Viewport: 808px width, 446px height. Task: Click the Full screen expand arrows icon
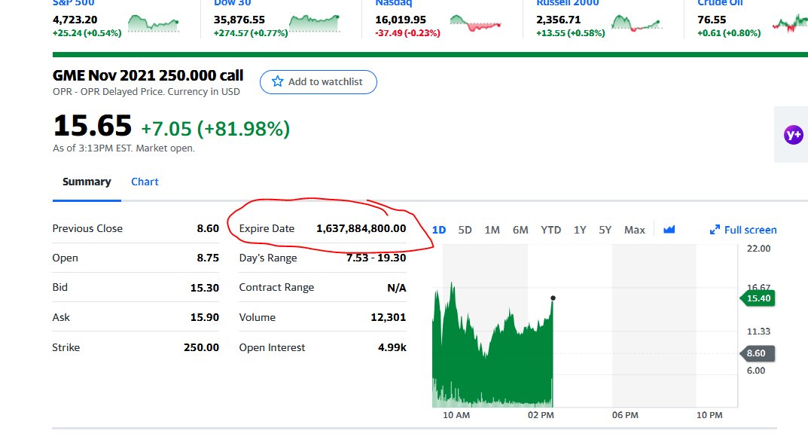715,230
